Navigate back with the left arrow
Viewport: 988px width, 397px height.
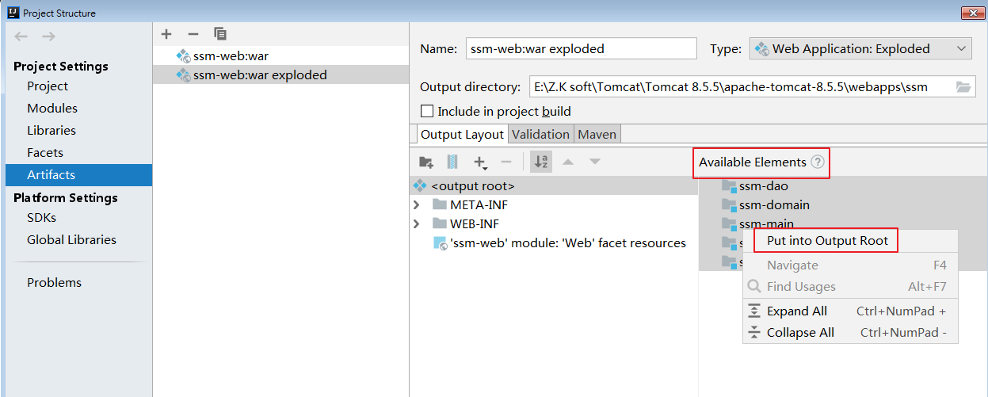coord(21,36)
